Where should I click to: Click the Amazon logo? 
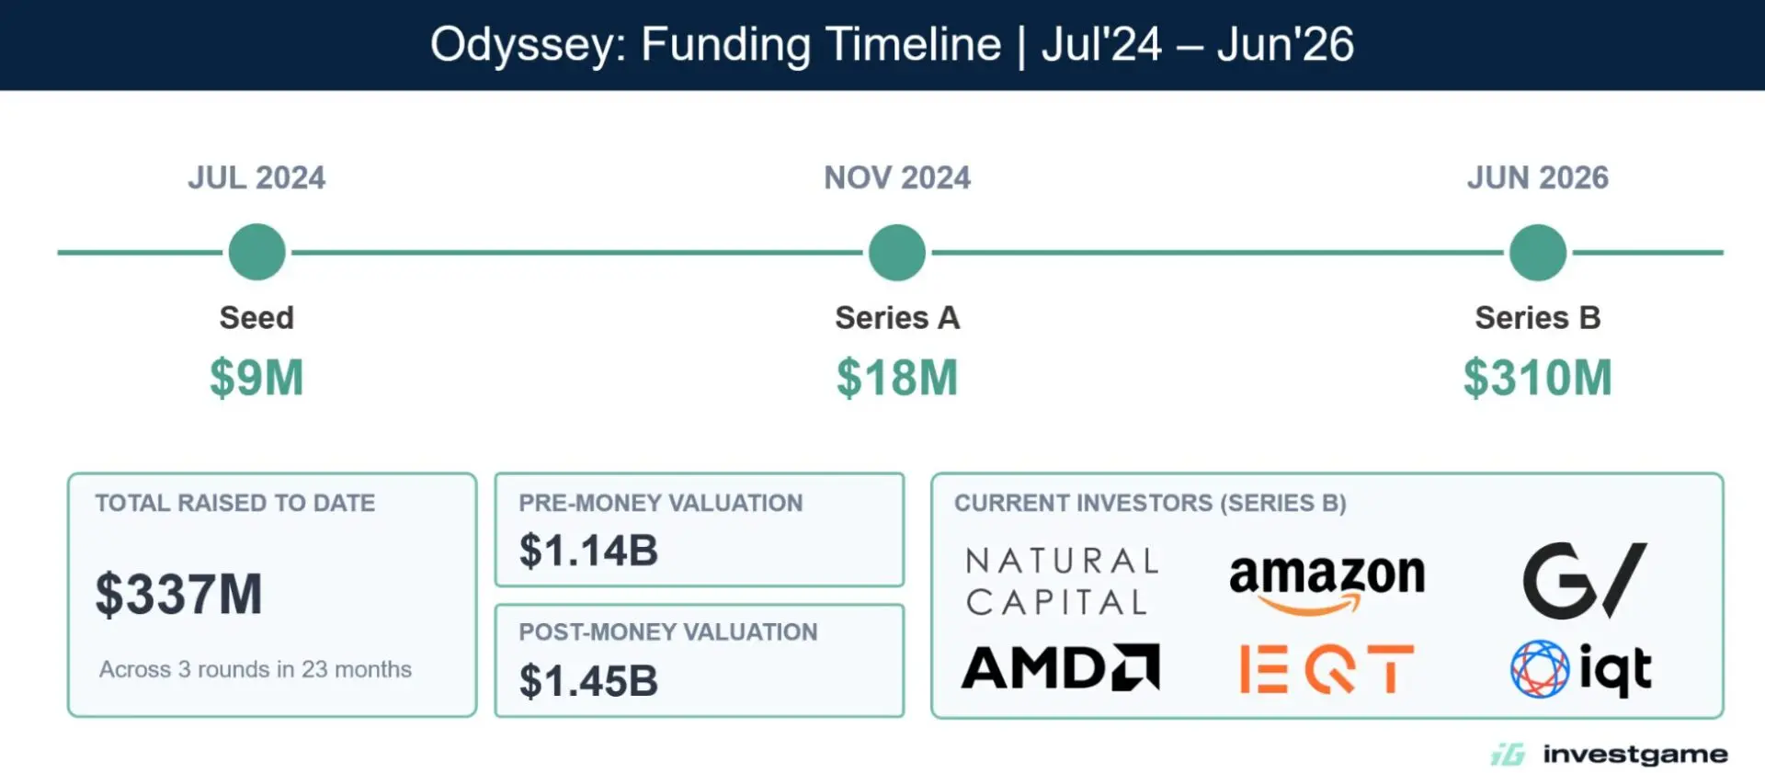(1327, 582)
